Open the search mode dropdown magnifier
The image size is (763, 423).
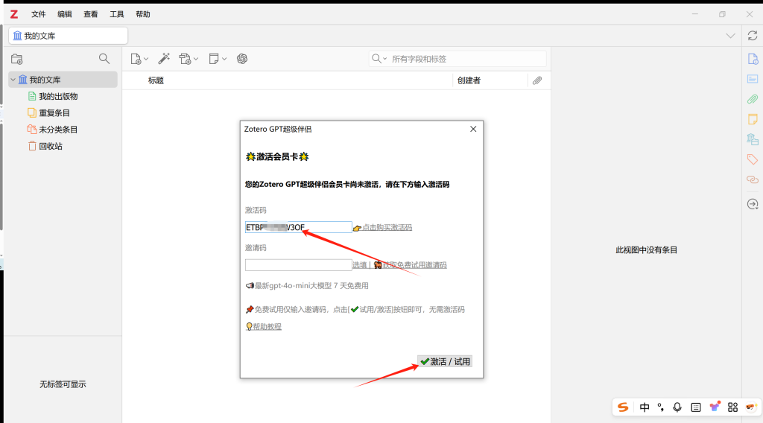tap(379, 59)
